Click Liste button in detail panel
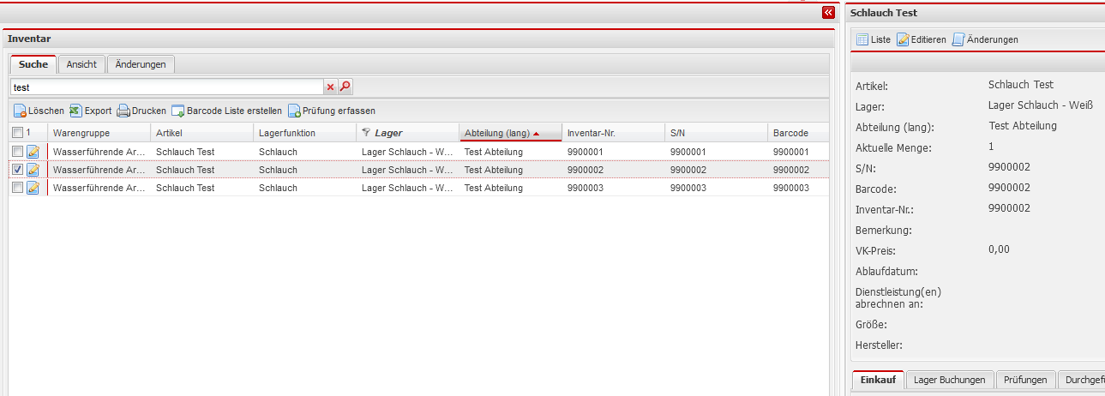1105x396 pixels. click(x=874, y=39)
